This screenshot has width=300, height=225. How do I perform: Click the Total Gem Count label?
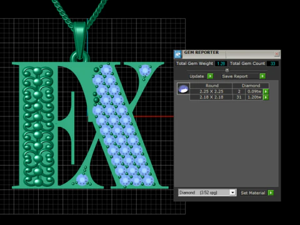click(x=247, y=64)
